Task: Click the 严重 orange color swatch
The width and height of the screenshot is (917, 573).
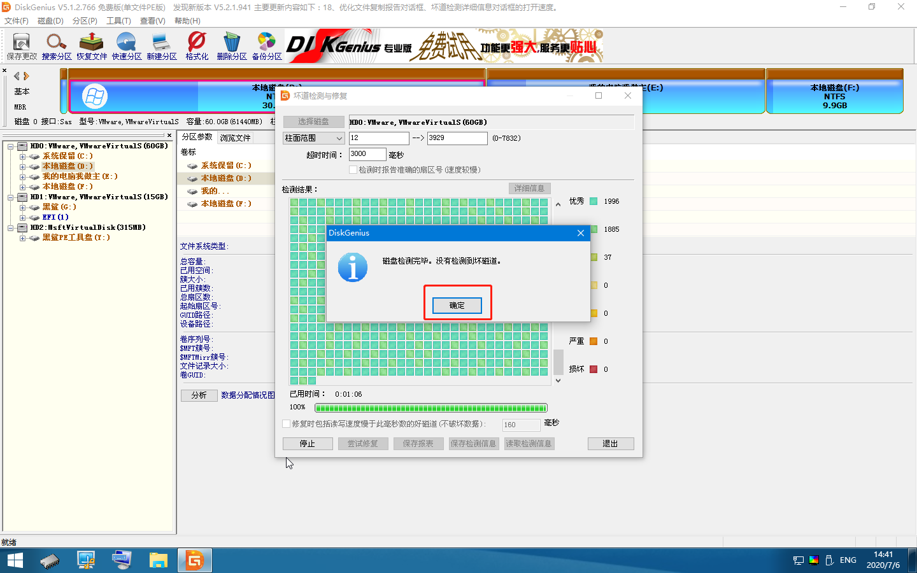Action: 594,341
